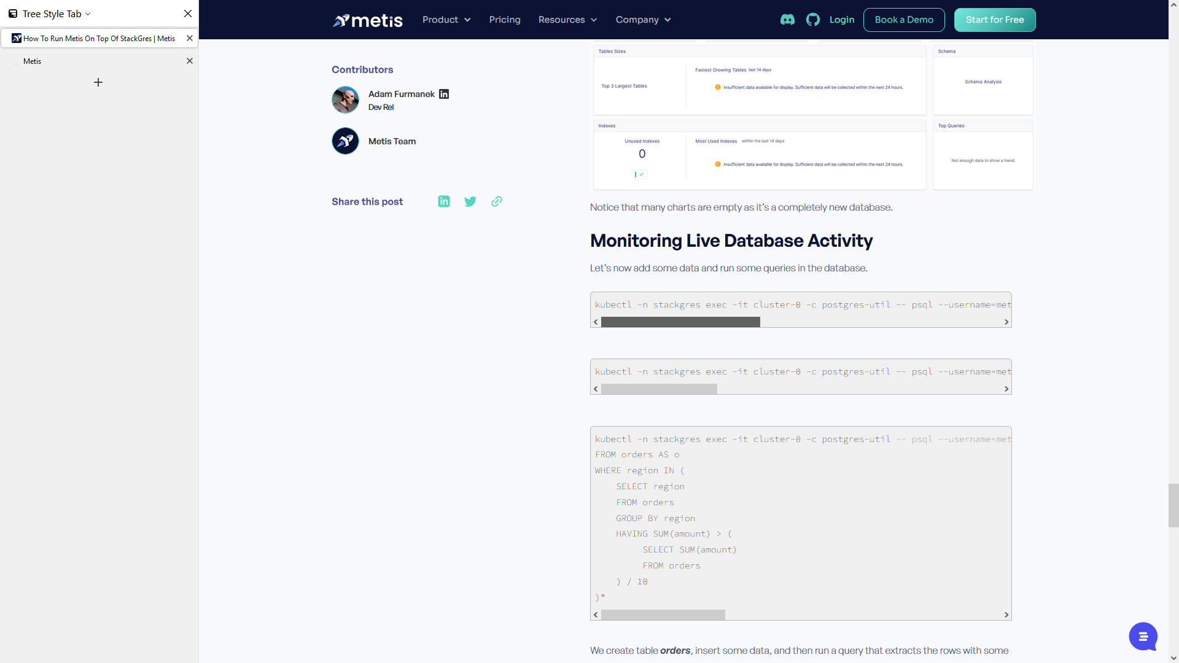
Task: Open Adam Furmanek's LinkedIn profile icon
Action: 444,94
